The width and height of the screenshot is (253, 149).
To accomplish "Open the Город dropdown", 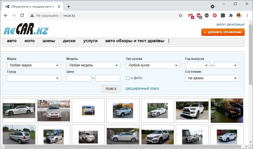I will point(34,78).
